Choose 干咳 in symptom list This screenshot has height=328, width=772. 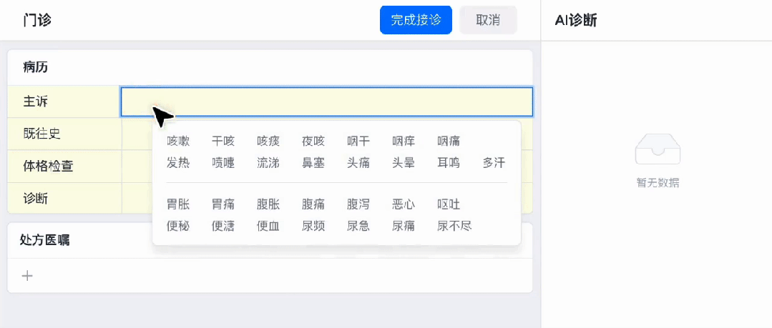click(x=223, y=141)
